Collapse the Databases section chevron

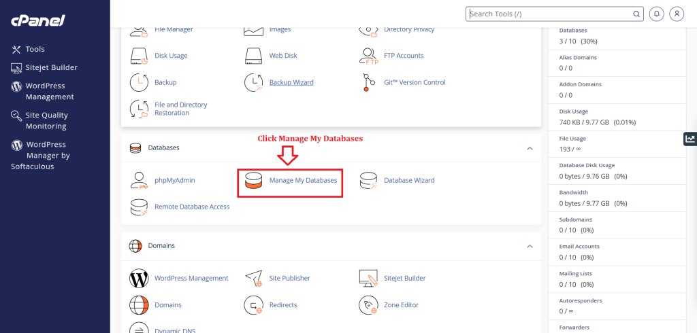[530, 148]
